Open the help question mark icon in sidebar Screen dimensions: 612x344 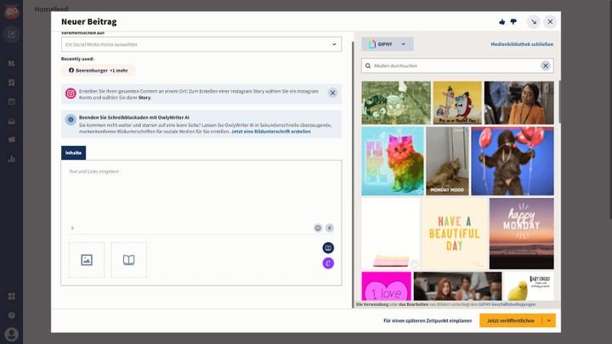click(11, 315)
